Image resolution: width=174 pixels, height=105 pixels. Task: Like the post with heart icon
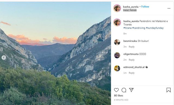pos(116,90)
